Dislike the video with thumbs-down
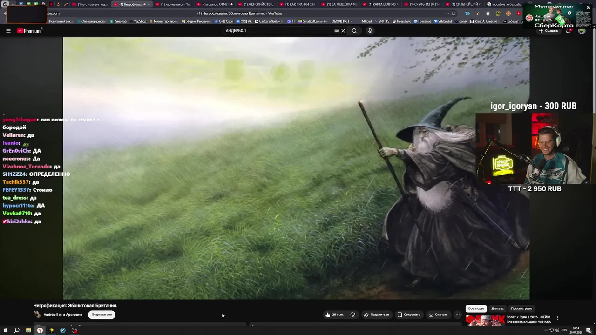Viewport: 596px width, 335px height. point(352,315)
